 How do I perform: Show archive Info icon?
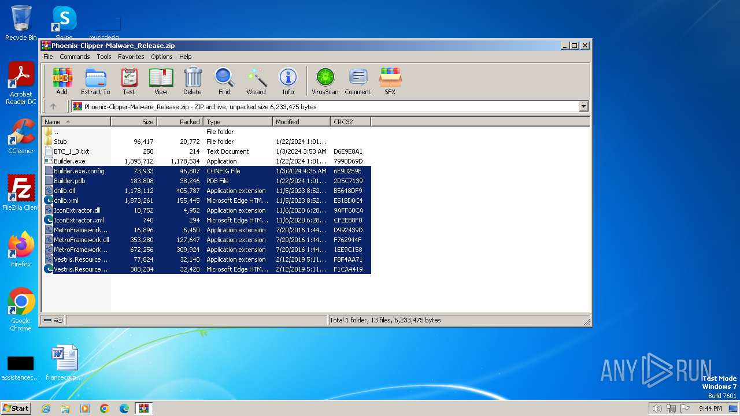pyautogui.click(x=288, y=81)
